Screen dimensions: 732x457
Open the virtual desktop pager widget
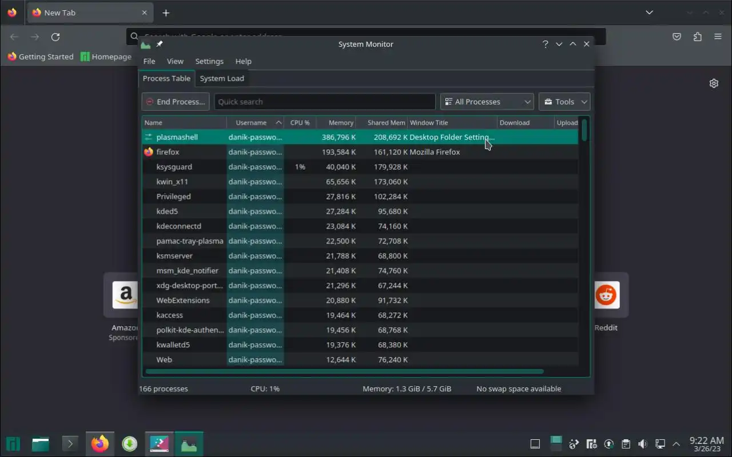(x=556, y=443)
